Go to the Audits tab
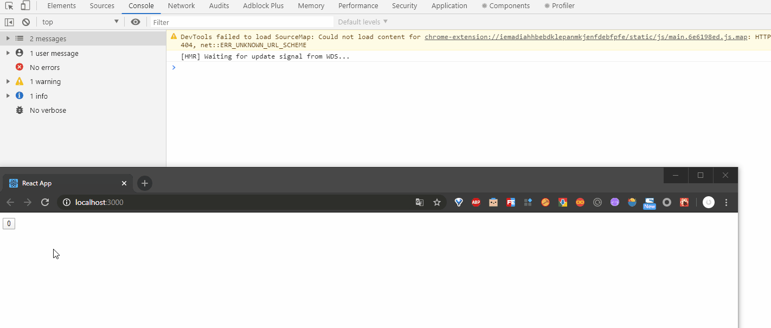The height and width of the screenshot is (328, 771). [x=219, y=6]
